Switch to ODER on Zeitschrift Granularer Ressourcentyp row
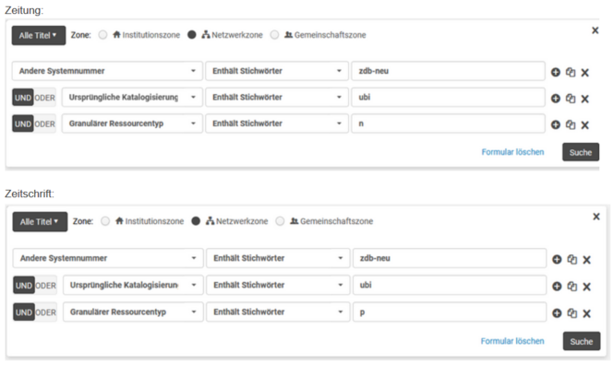This screenshot has width=614, height=365. (x=46, y=312)
